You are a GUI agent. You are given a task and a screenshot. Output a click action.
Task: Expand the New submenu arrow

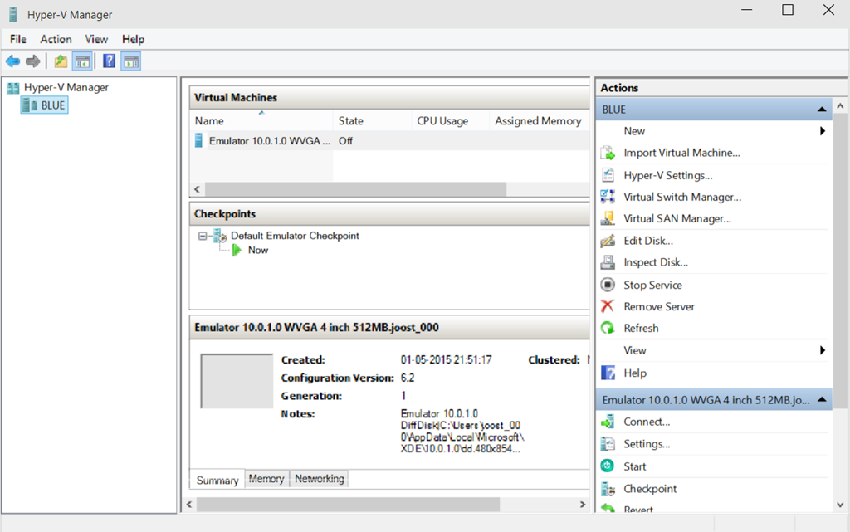(823, 131)
